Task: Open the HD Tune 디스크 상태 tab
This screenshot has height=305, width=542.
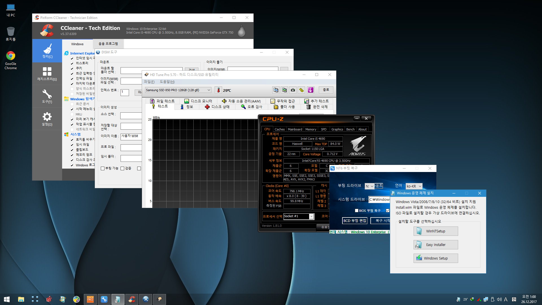Action: click(x=217, y=107)
